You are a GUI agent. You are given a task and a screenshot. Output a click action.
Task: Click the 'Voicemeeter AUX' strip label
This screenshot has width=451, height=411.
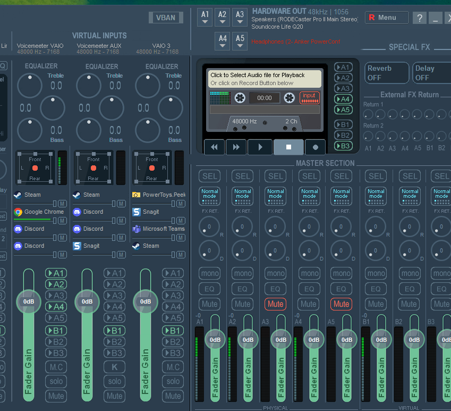click(x=99, y=46)
